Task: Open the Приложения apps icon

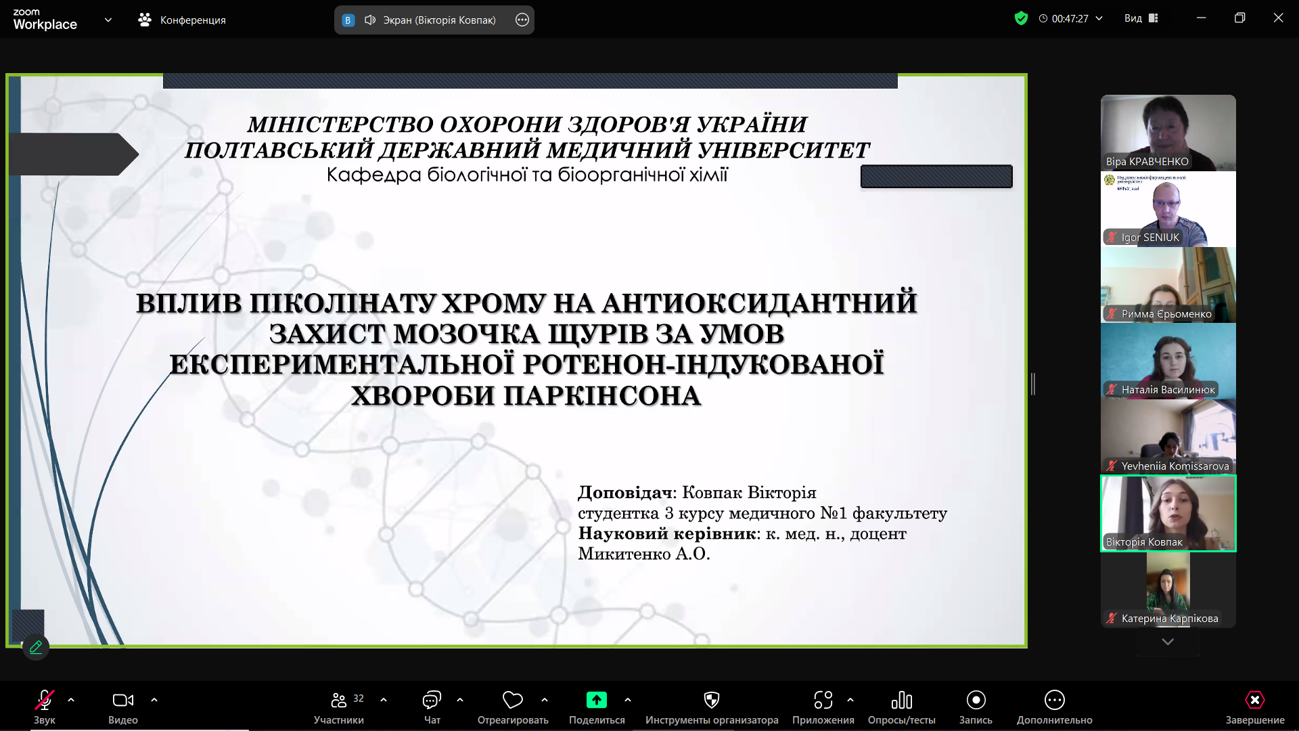Action: click(x=823, y=700)
